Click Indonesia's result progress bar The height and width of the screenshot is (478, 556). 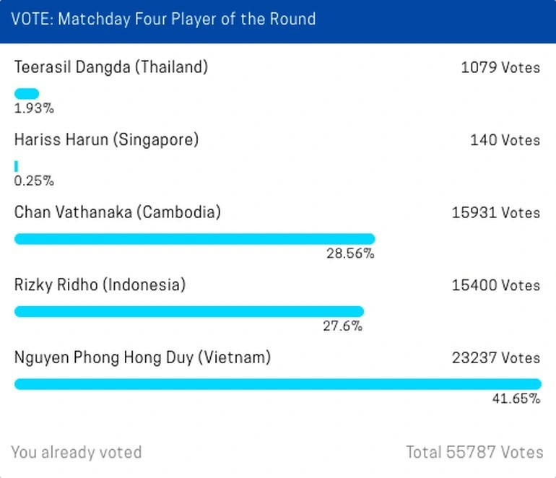click(x=188, y=311)
